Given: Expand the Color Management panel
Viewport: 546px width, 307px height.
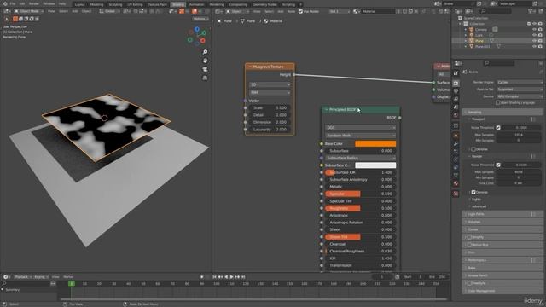Looking at the screenshot, I should coord(502,291).
